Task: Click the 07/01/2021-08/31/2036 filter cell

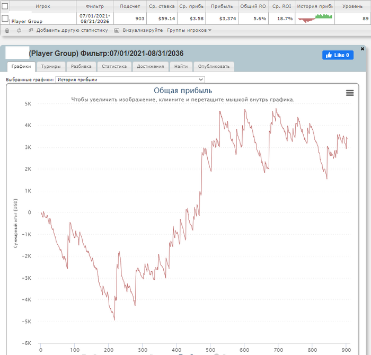Action: coord(95,19)
